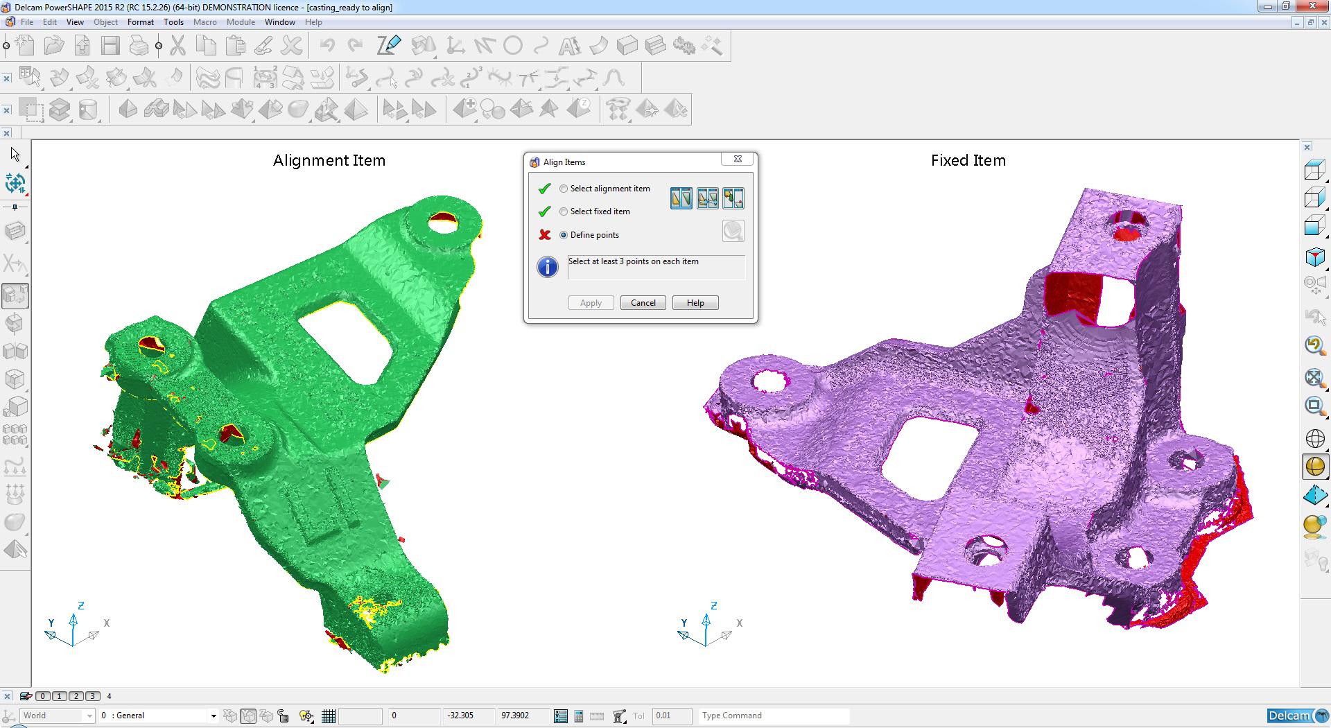Open the View menu
Screen dimensions: 1331x728
coord(75,22)
